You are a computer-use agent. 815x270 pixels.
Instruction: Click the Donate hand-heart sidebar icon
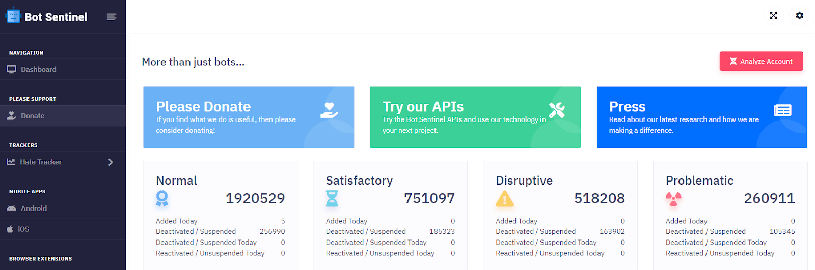11,115
